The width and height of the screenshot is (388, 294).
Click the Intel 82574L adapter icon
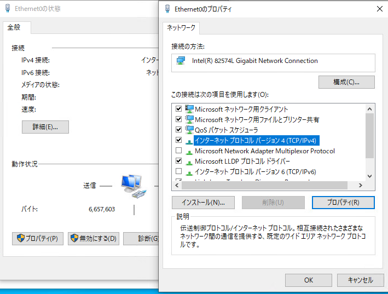pos(181,61)
